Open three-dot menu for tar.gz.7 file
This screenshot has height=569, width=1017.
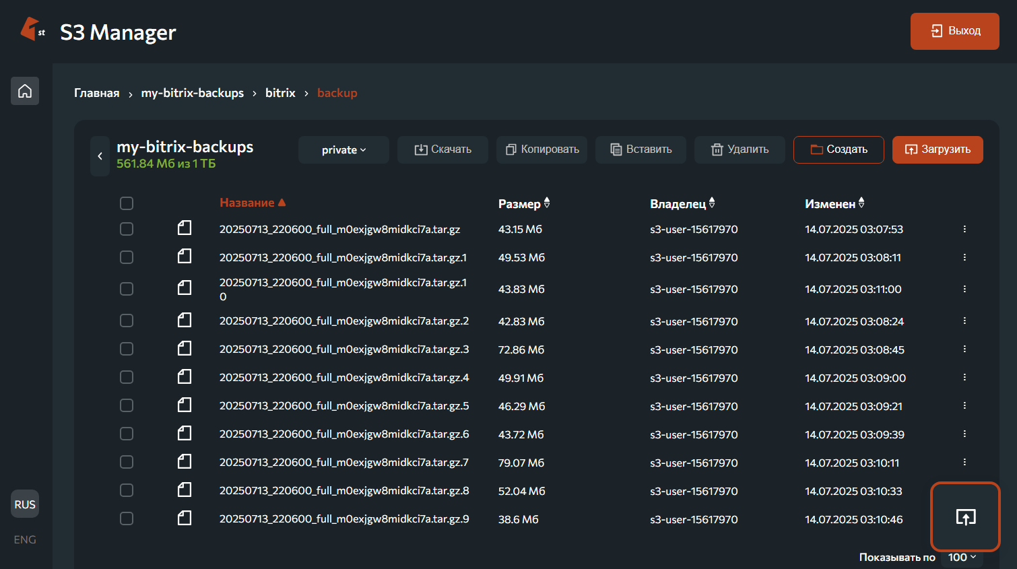tap(964, 462)
